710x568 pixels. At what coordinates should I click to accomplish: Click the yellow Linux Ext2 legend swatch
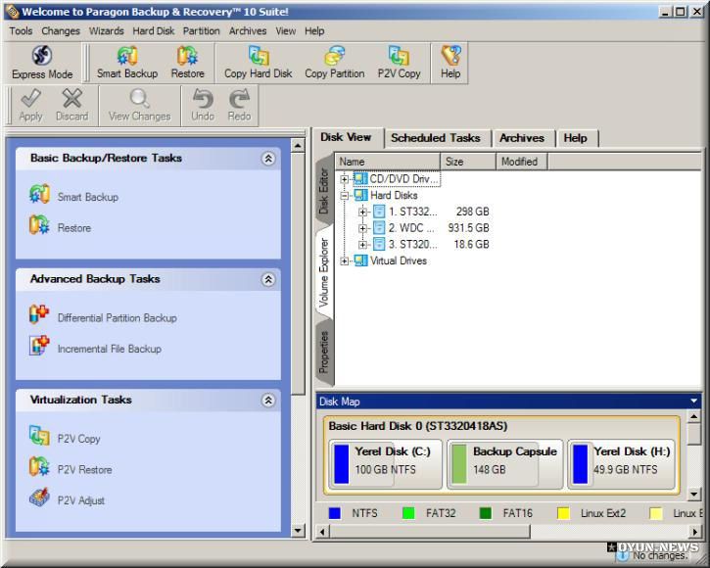coord(563,513)
